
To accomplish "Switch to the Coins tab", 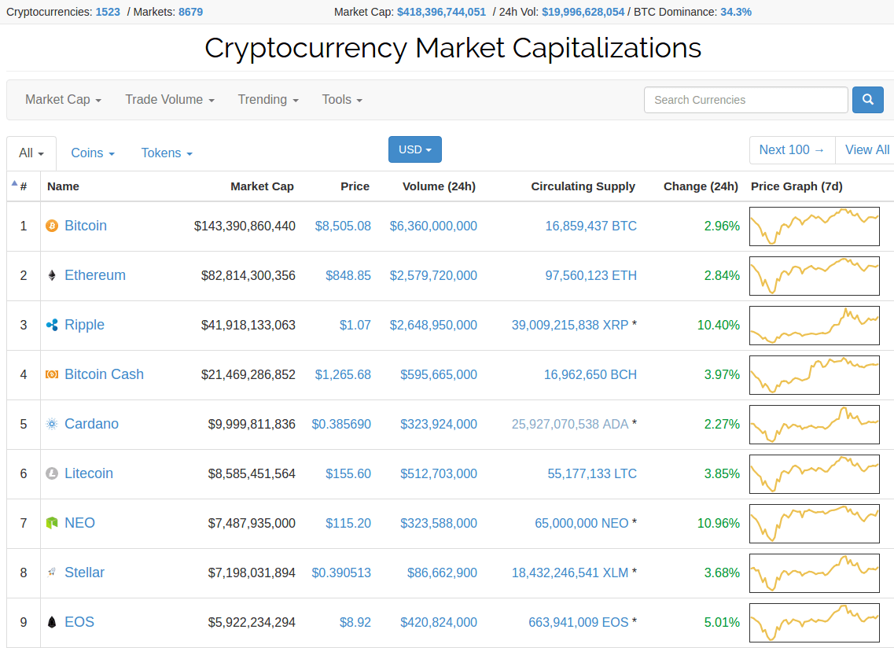I will click(x=93, y=153).
